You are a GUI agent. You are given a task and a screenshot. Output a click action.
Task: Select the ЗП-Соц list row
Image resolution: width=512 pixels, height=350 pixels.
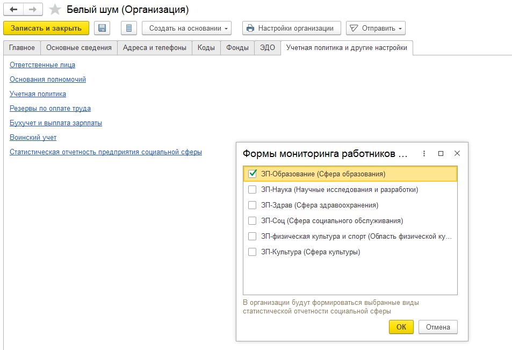(x=331, y=220)
